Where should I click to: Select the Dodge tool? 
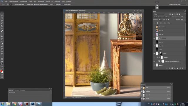(x=2, y=49)
